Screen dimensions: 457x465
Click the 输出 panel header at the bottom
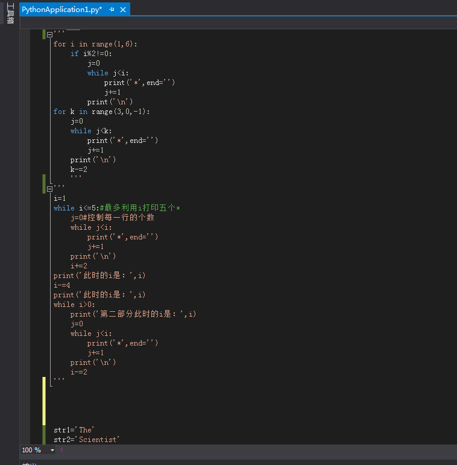[x=28, y=463]
